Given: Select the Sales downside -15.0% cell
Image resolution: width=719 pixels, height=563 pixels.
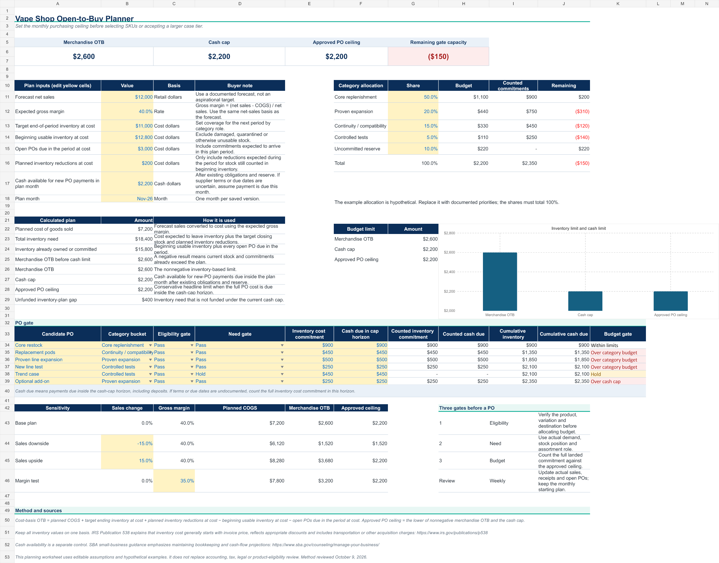Looking at the screenshot, I should click(x=127, y=443).
